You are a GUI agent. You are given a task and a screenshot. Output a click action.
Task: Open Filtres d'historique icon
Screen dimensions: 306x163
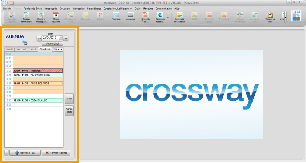[x=240, y=17]
